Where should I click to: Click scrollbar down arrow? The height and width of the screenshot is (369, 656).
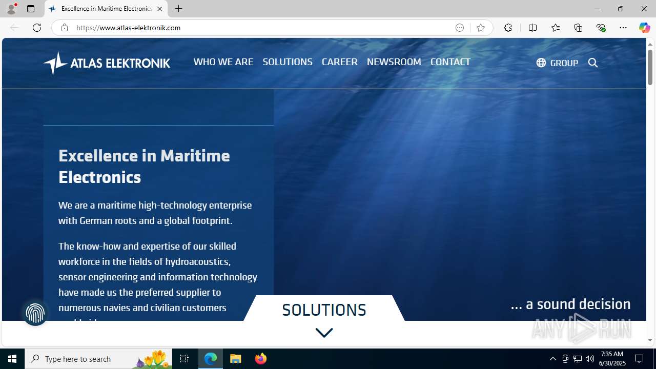tap(650, 340)
